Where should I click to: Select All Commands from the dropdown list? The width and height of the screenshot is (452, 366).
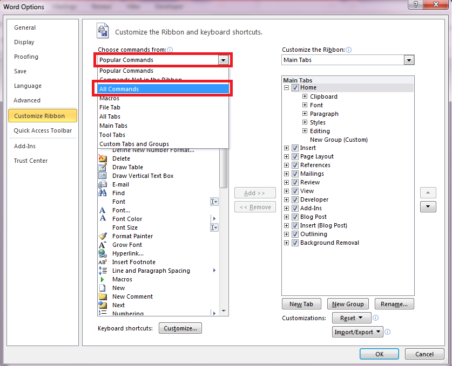(163, 89)
